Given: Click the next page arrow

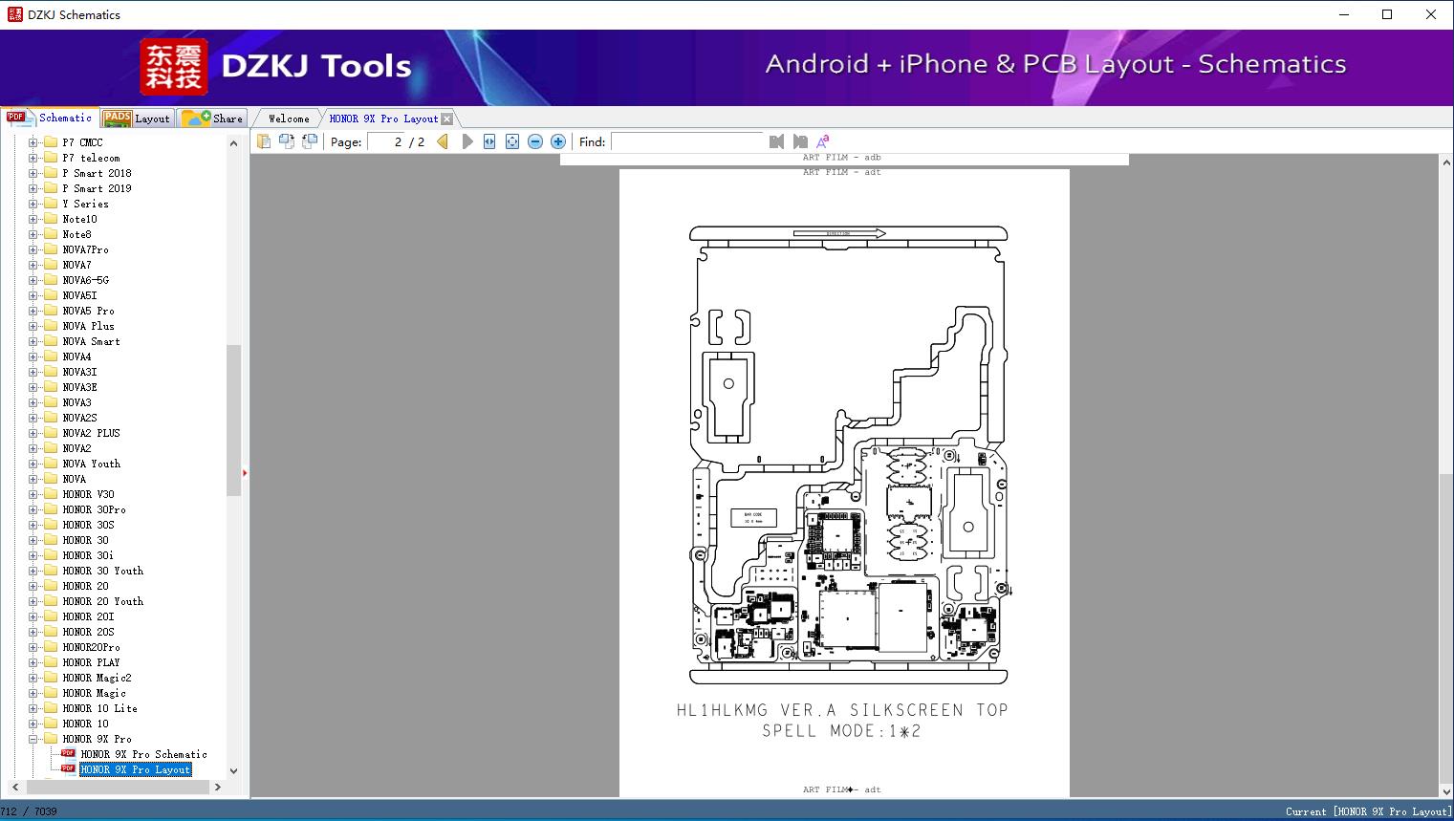Looking at the screenshot, I should (467, 141).
